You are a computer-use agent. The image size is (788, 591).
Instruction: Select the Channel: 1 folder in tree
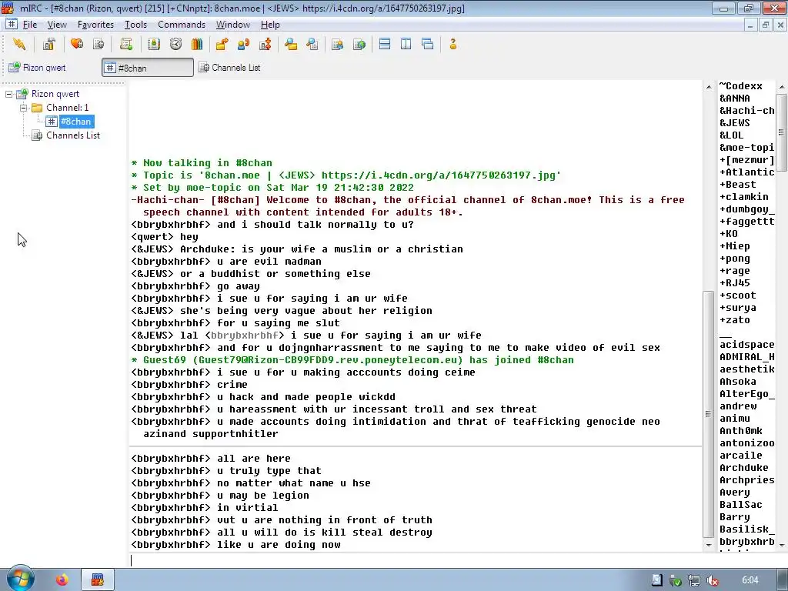(68, 108)
